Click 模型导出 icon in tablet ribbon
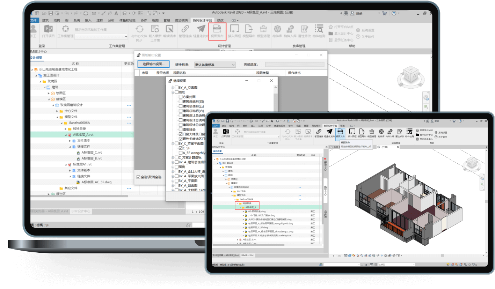Viewport: 495px width, 289px height. tap(362, 132)
